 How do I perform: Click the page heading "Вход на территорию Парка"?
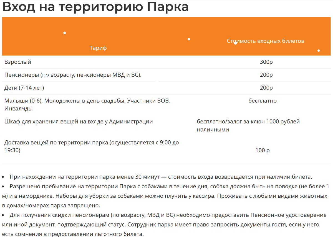click(95, 7)
